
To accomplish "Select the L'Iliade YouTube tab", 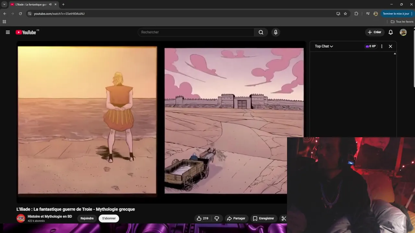I will pyautogui.click(x=34, y=5).
